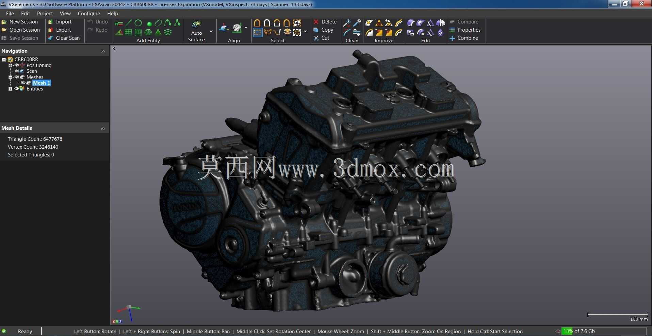652x336 pixels.
Task: Hide the left panel with collapse arrow
Action: coord(114,49)
